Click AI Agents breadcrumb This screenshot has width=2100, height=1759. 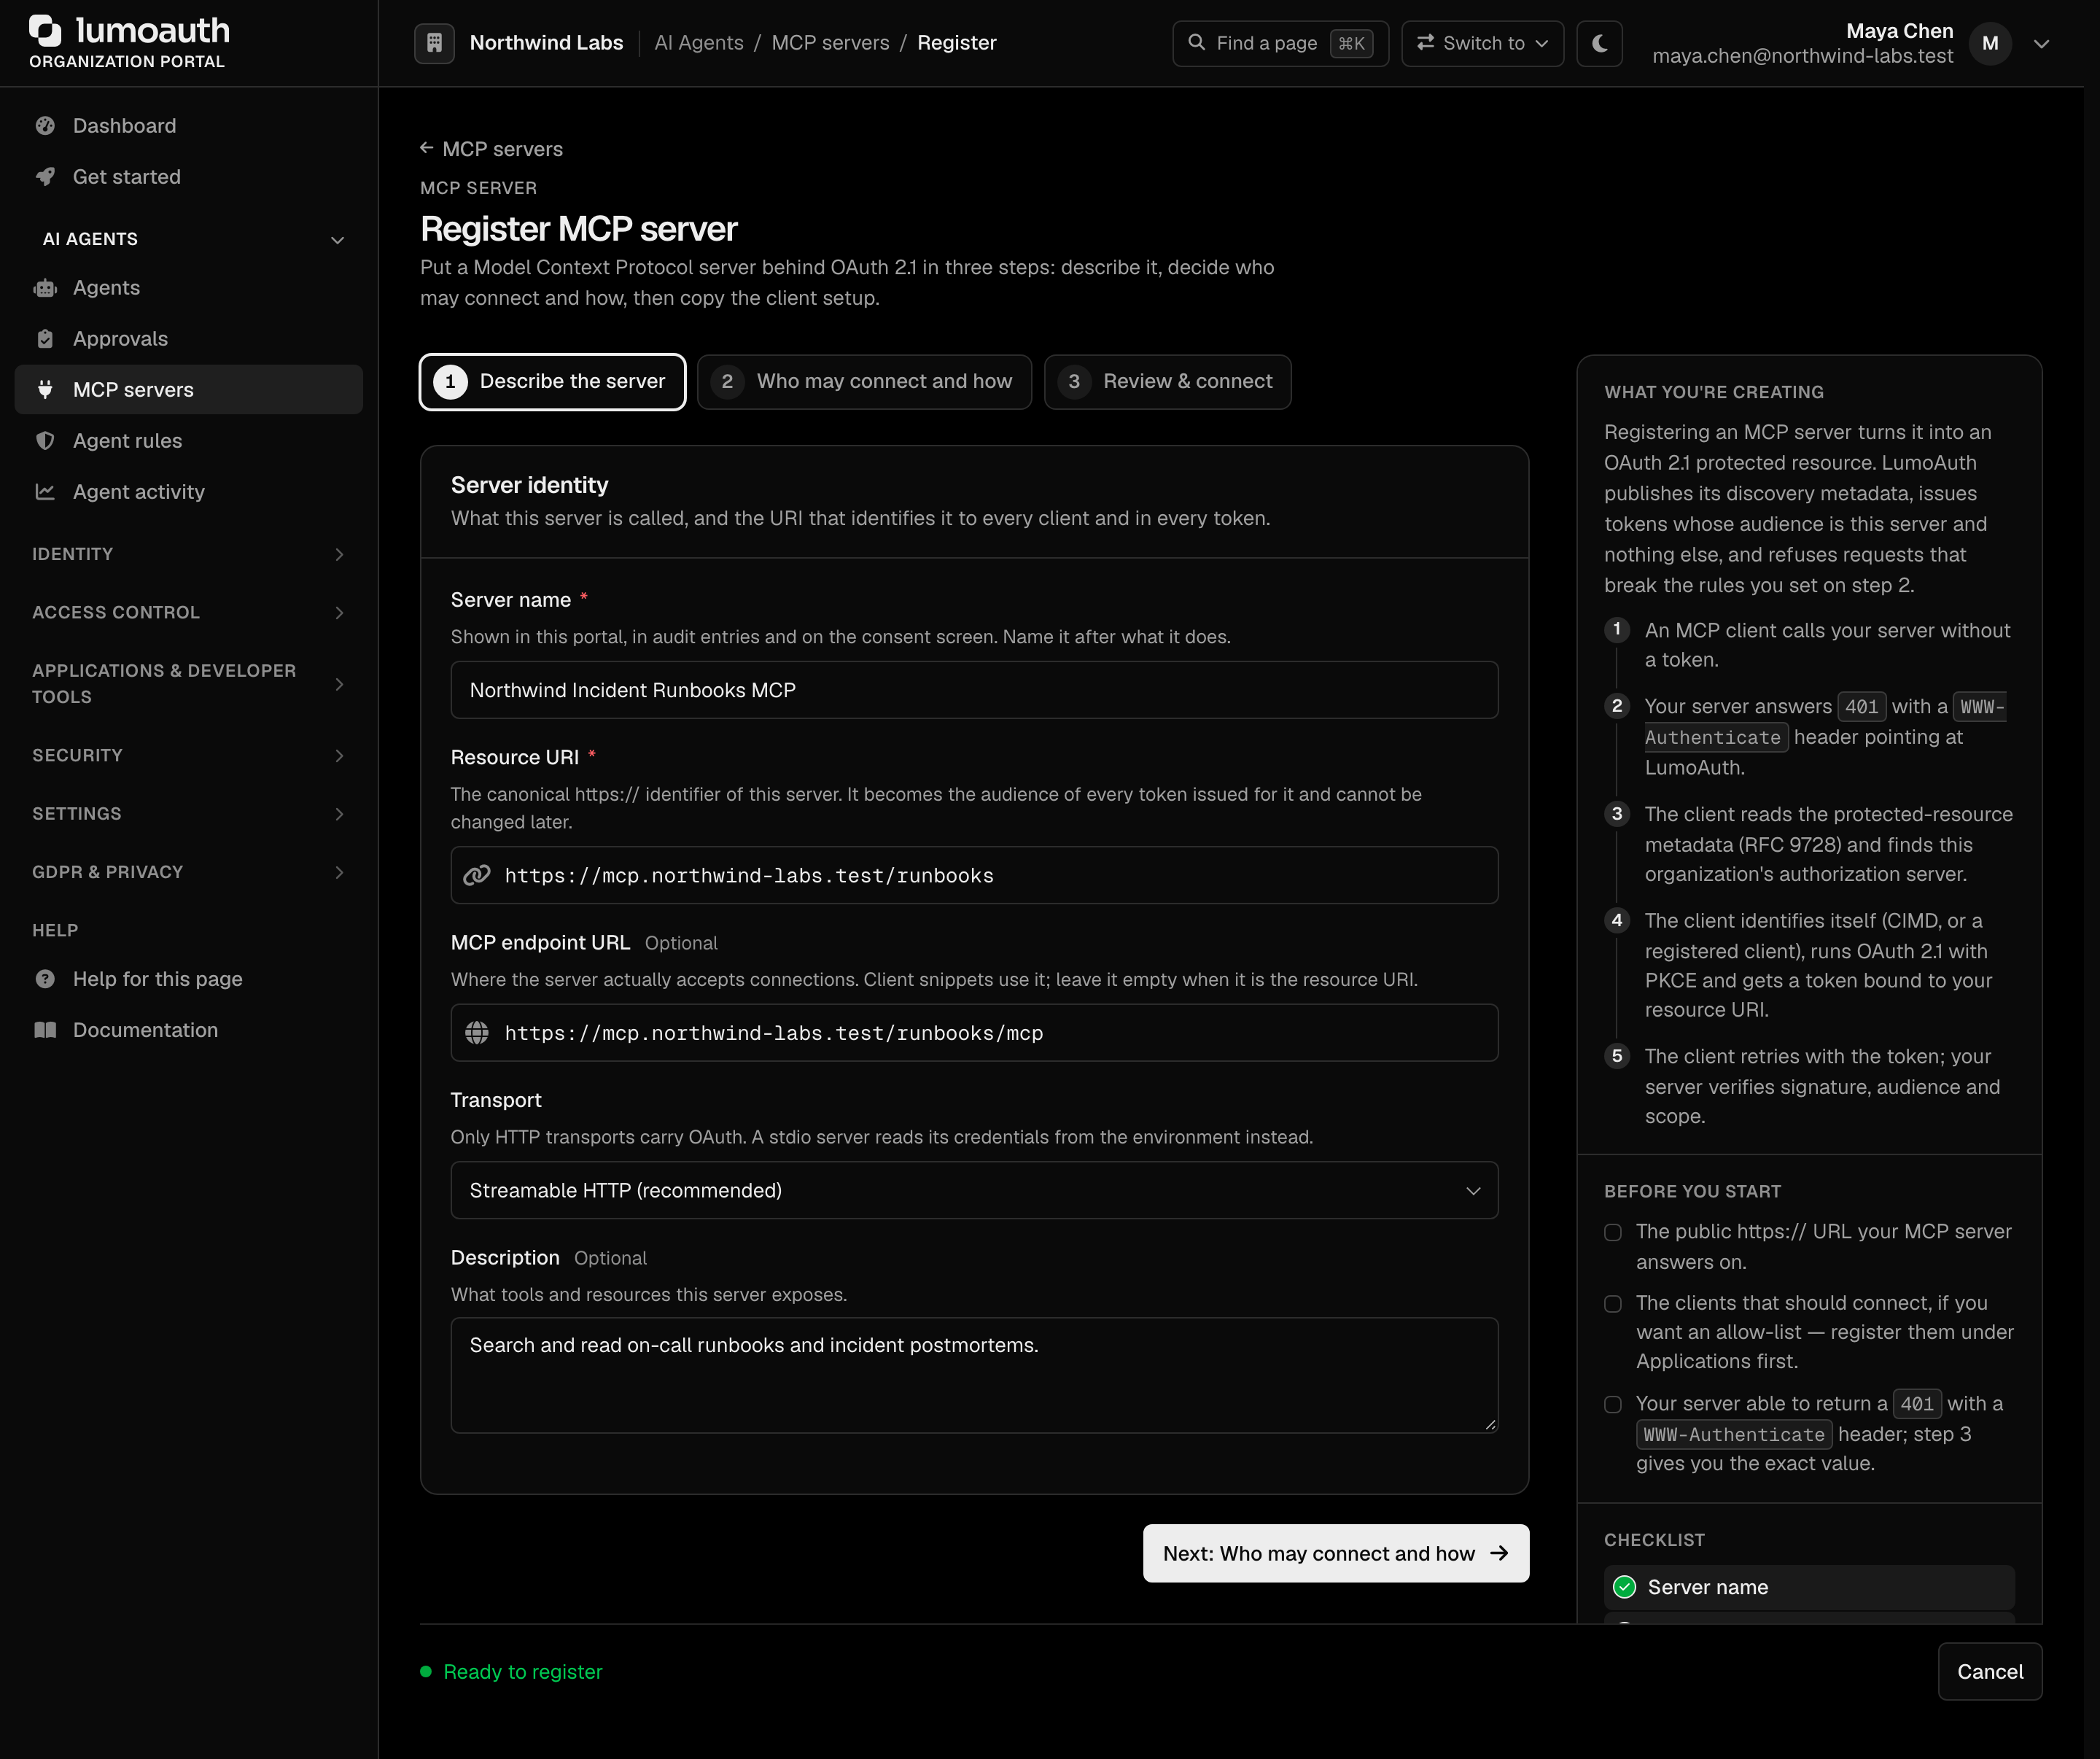[699, 43]
